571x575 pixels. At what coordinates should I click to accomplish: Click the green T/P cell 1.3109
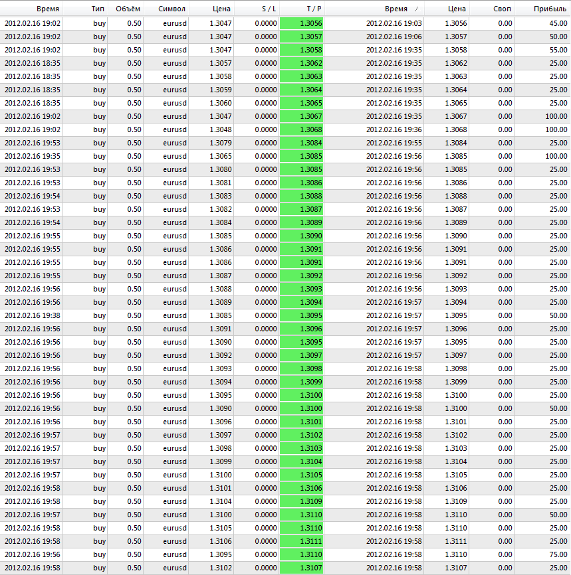tap(302, 501)
